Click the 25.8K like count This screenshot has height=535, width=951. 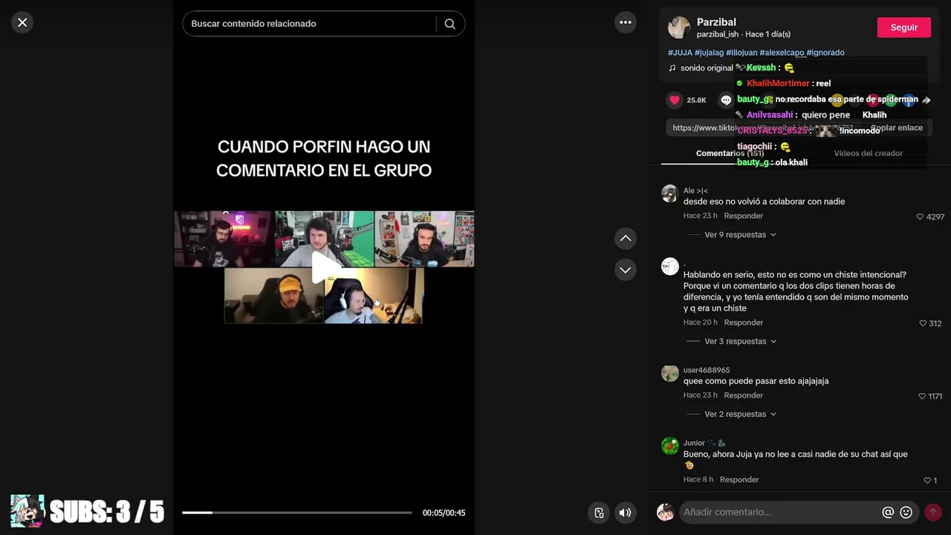tap(696, 100)
